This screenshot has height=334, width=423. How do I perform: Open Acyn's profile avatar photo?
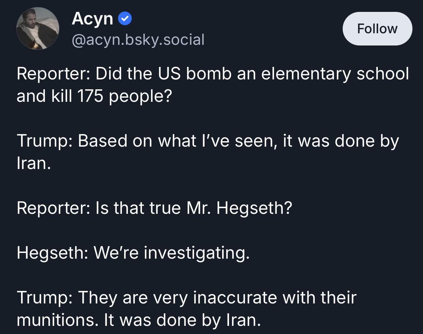[x=38, y=29]
